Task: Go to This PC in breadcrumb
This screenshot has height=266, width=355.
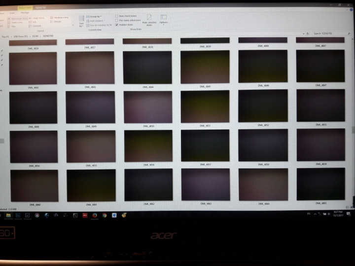Action: pos(5,36)
